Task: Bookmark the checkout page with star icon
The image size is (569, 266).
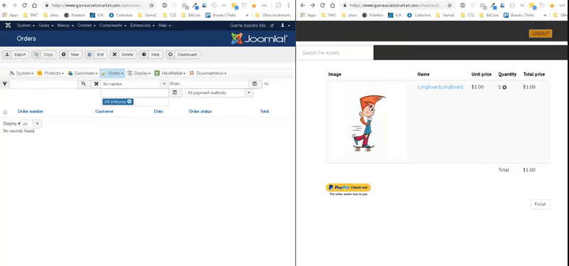Action: [x=450, y=6]
